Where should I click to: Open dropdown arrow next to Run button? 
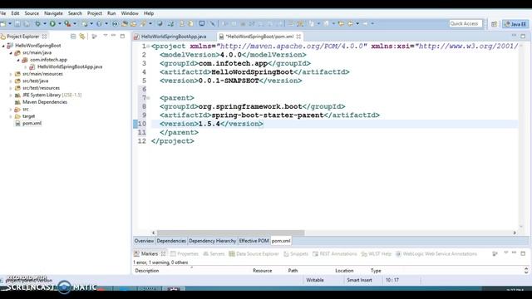pos(60,24)
